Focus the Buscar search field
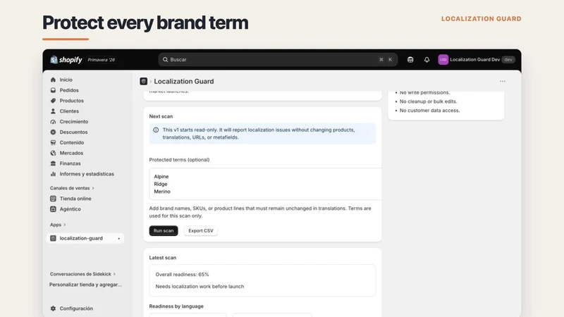The image size is (564, 317). (x=278, y=60)
